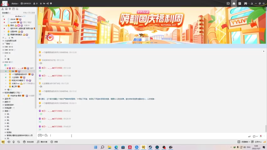267x150 pixels.
Task: Collapse the CD00 01 channel
Action: click(3, 53)
